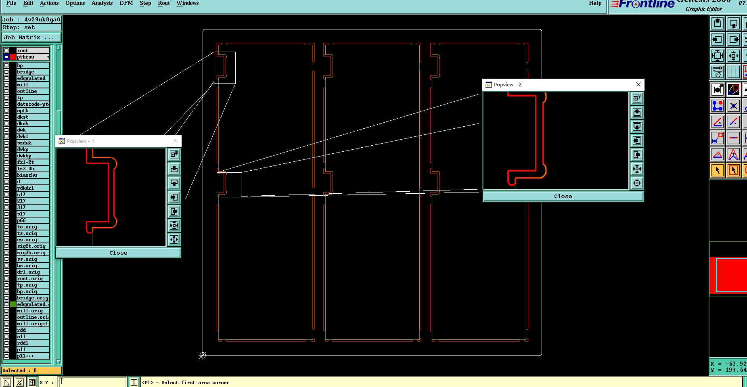Toggle the checkbox for npth layer
This screenshot has width=747, height=387.
pyautogui.click(x=6, y=111)
